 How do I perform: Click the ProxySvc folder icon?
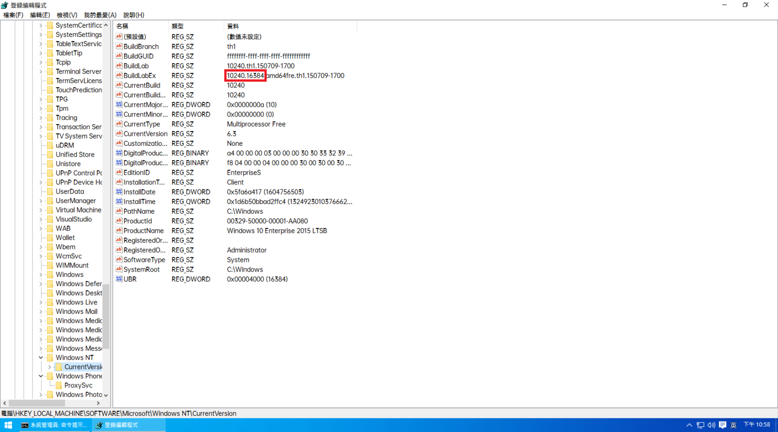coord(59,385)
